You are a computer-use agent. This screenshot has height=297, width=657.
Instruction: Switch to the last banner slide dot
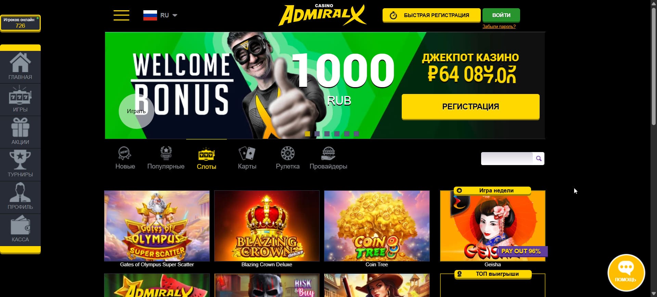[357, 134]
